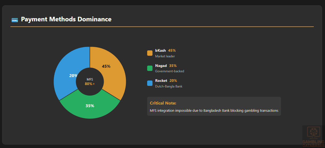Click the Payment Methods Dominance heading
Screen dimensions: 325x148
click(66, 19)
